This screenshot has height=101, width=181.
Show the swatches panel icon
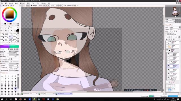11,6
